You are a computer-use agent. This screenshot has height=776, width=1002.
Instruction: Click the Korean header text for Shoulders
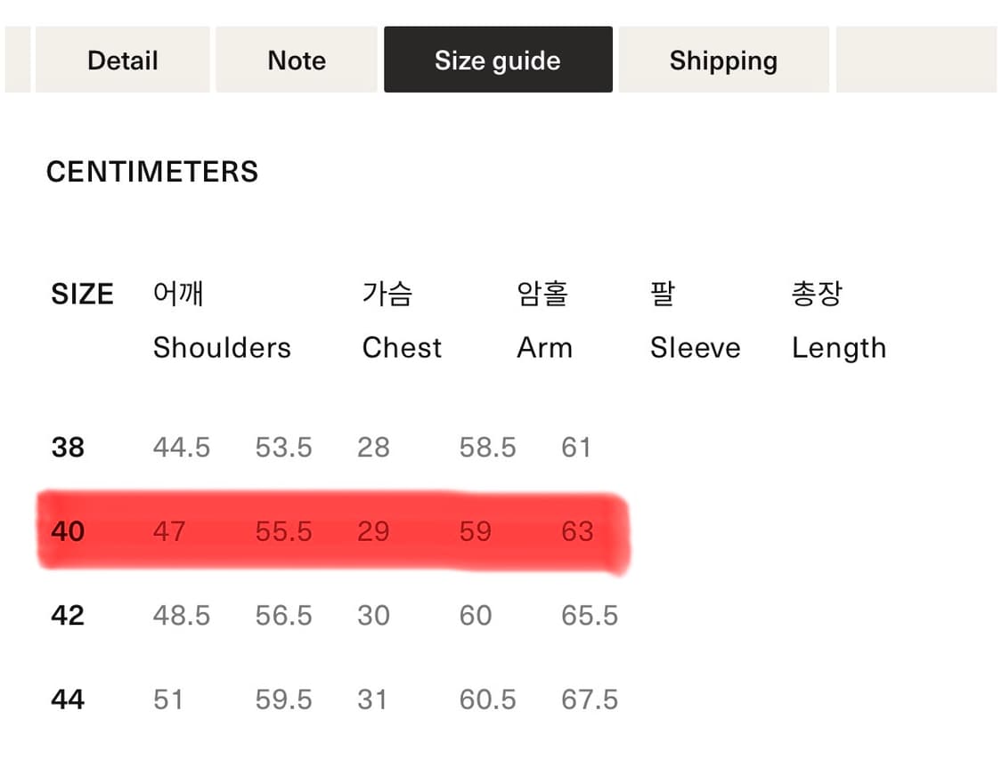178,294
